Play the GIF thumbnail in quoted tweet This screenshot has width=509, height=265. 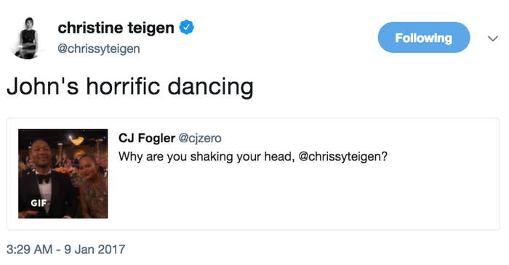pyautogui.click(x=63, y=174)
